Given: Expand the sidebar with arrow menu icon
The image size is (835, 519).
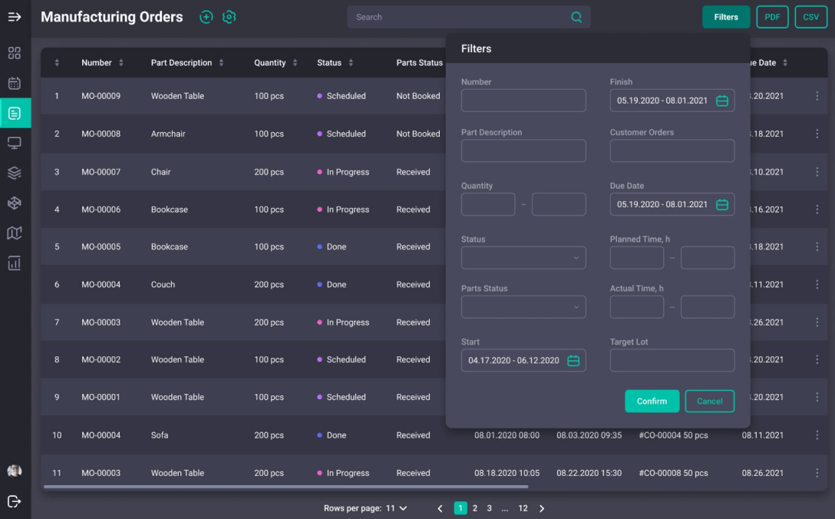Looking at the screenshot, I should tap(15, 17).
